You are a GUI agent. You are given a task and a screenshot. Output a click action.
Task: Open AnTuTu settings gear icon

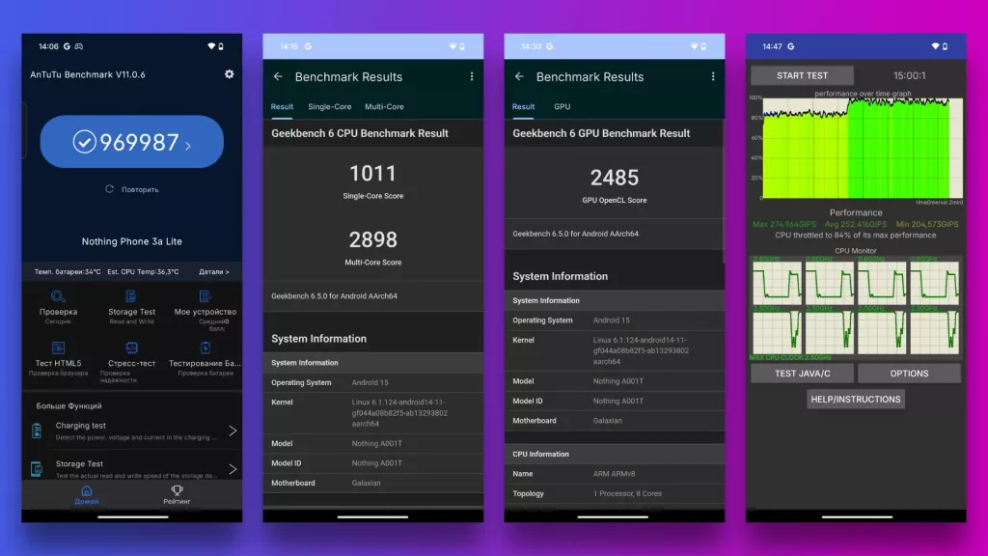(x=229, y=73)
